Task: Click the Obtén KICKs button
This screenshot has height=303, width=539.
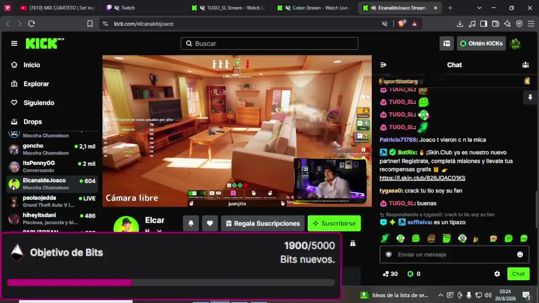Action: [x=481, y=43]
